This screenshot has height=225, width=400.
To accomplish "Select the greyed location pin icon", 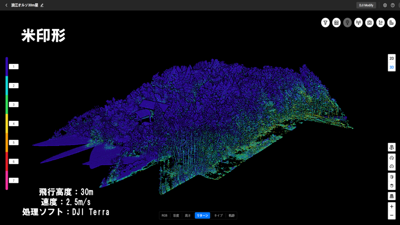I will [x=347, y=23].
